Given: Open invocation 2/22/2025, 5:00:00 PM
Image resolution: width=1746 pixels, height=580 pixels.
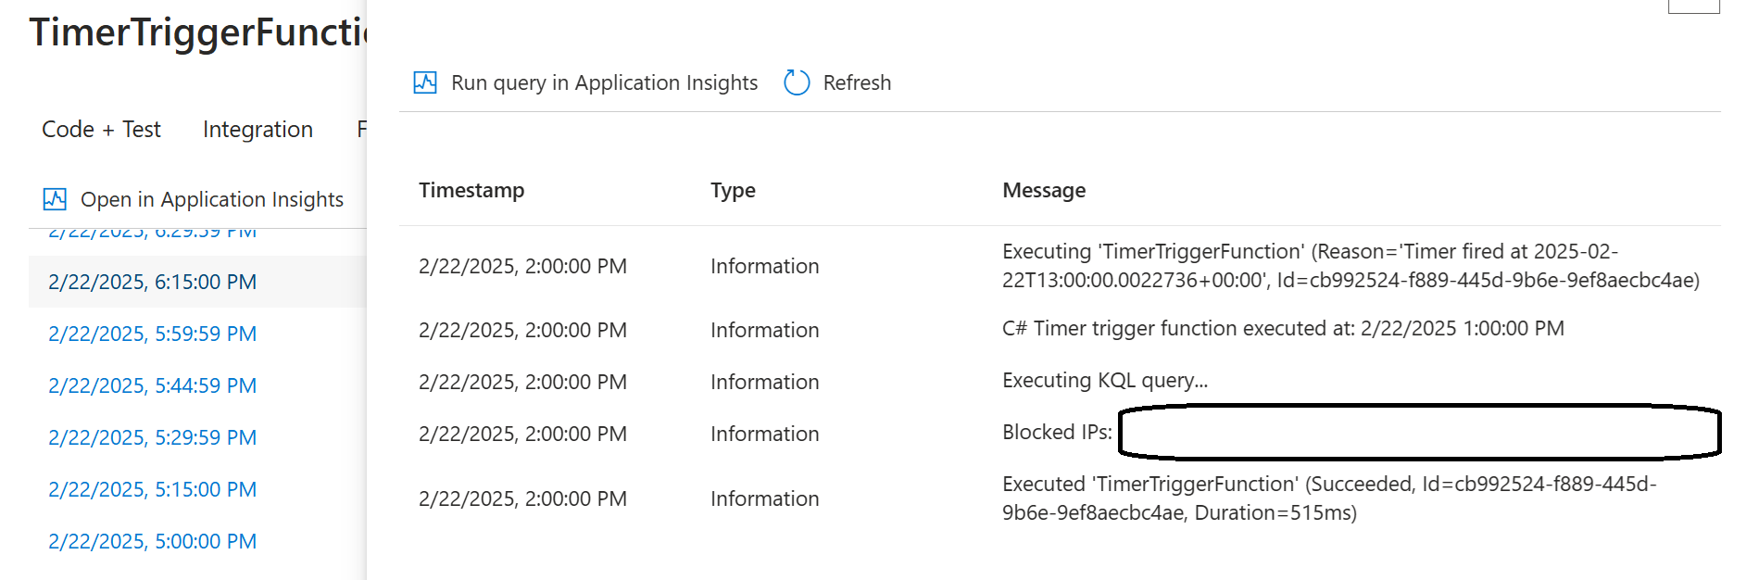Looking at the screenshot, I should click(x=152, y=541).
